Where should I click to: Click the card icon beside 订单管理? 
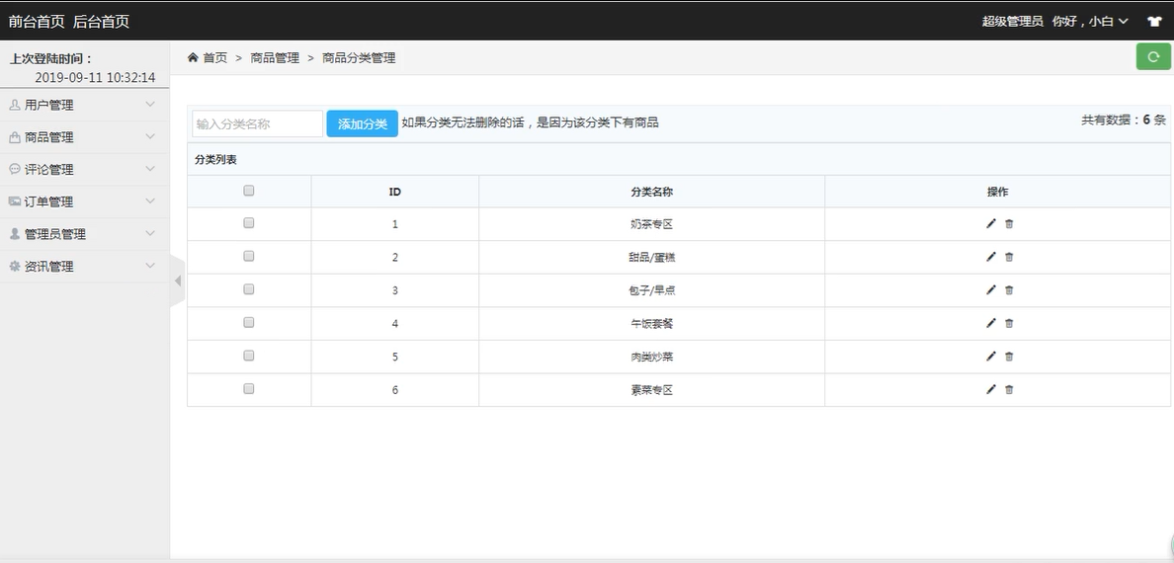click(14, 201)
